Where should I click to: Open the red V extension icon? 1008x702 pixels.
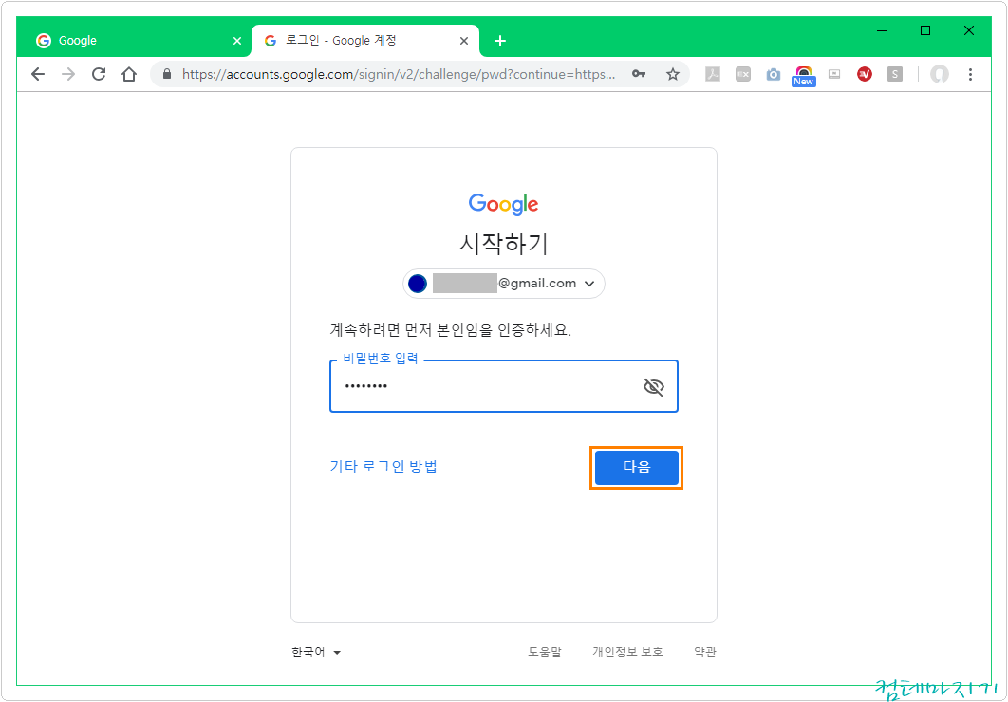coord(865,75)
